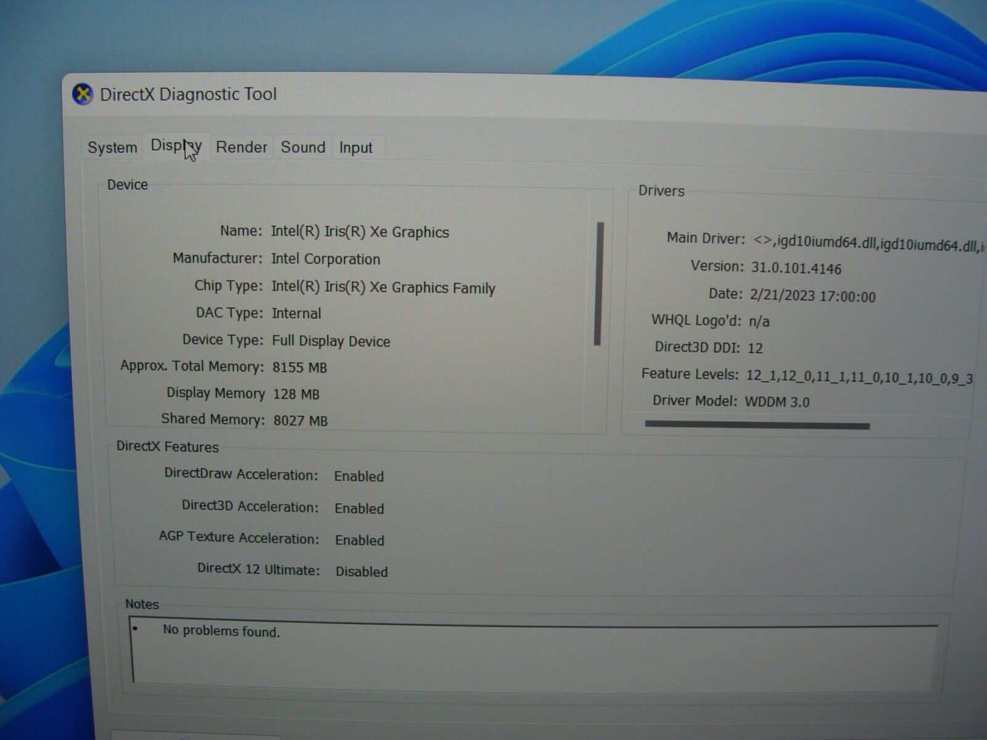Click the WHQL Logo'd value 'n/a'
Image resolution: width=987 pixels, height=740 pixels.
pyautogui.click(x=759, y=321)
